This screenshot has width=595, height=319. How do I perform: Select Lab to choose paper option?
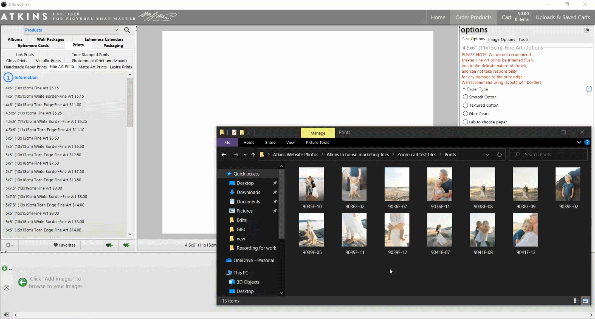coord(466,122)
